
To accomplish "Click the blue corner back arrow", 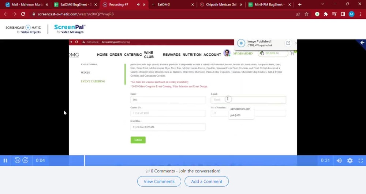I will (x=362, y=43).
